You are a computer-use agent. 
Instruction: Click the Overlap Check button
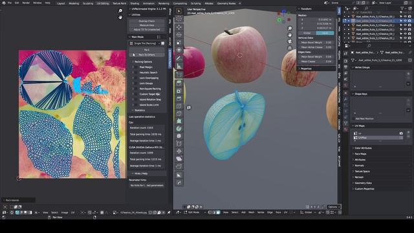click(x=147, y=21)
